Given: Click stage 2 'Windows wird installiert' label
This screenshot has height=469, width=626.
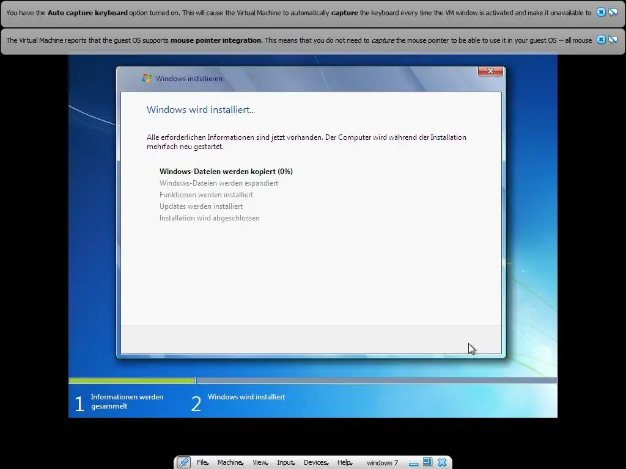Looking at the screenshot, I should coord(246,397).
